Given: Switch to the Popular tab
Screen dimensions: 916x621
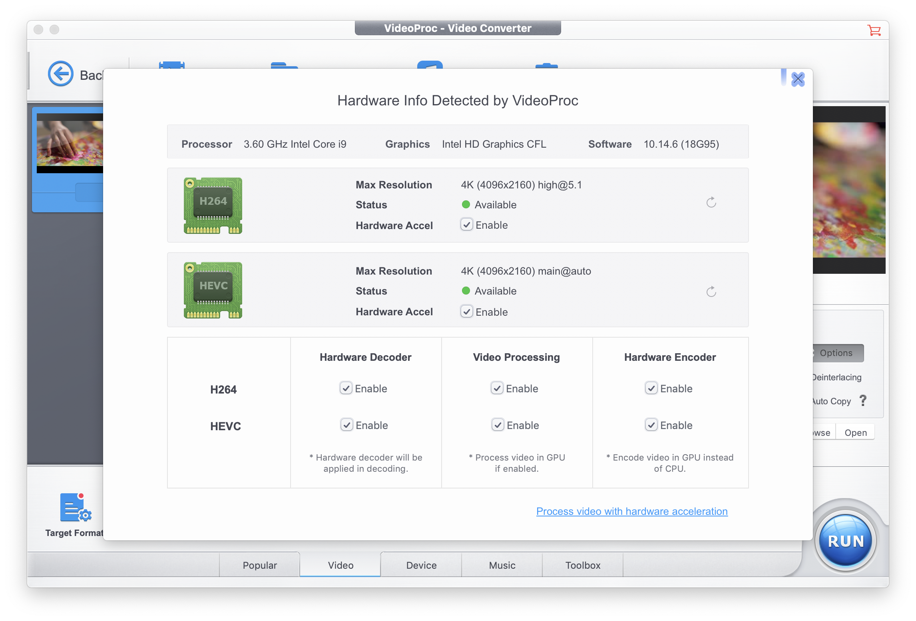Looking at the screenshot, I should pyautogui.click(x=260, y=565).
